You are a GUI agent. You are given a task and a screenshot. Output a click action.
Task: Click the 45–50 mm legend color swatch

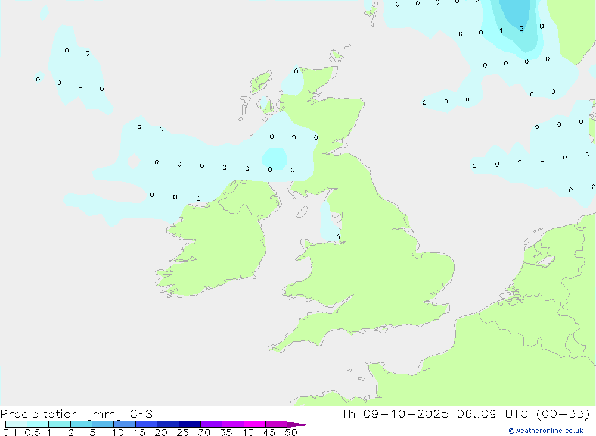coord(277,424)
